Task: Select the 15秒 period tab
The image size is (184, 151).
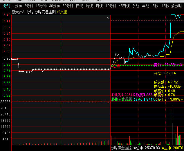Action: (165, 6)
